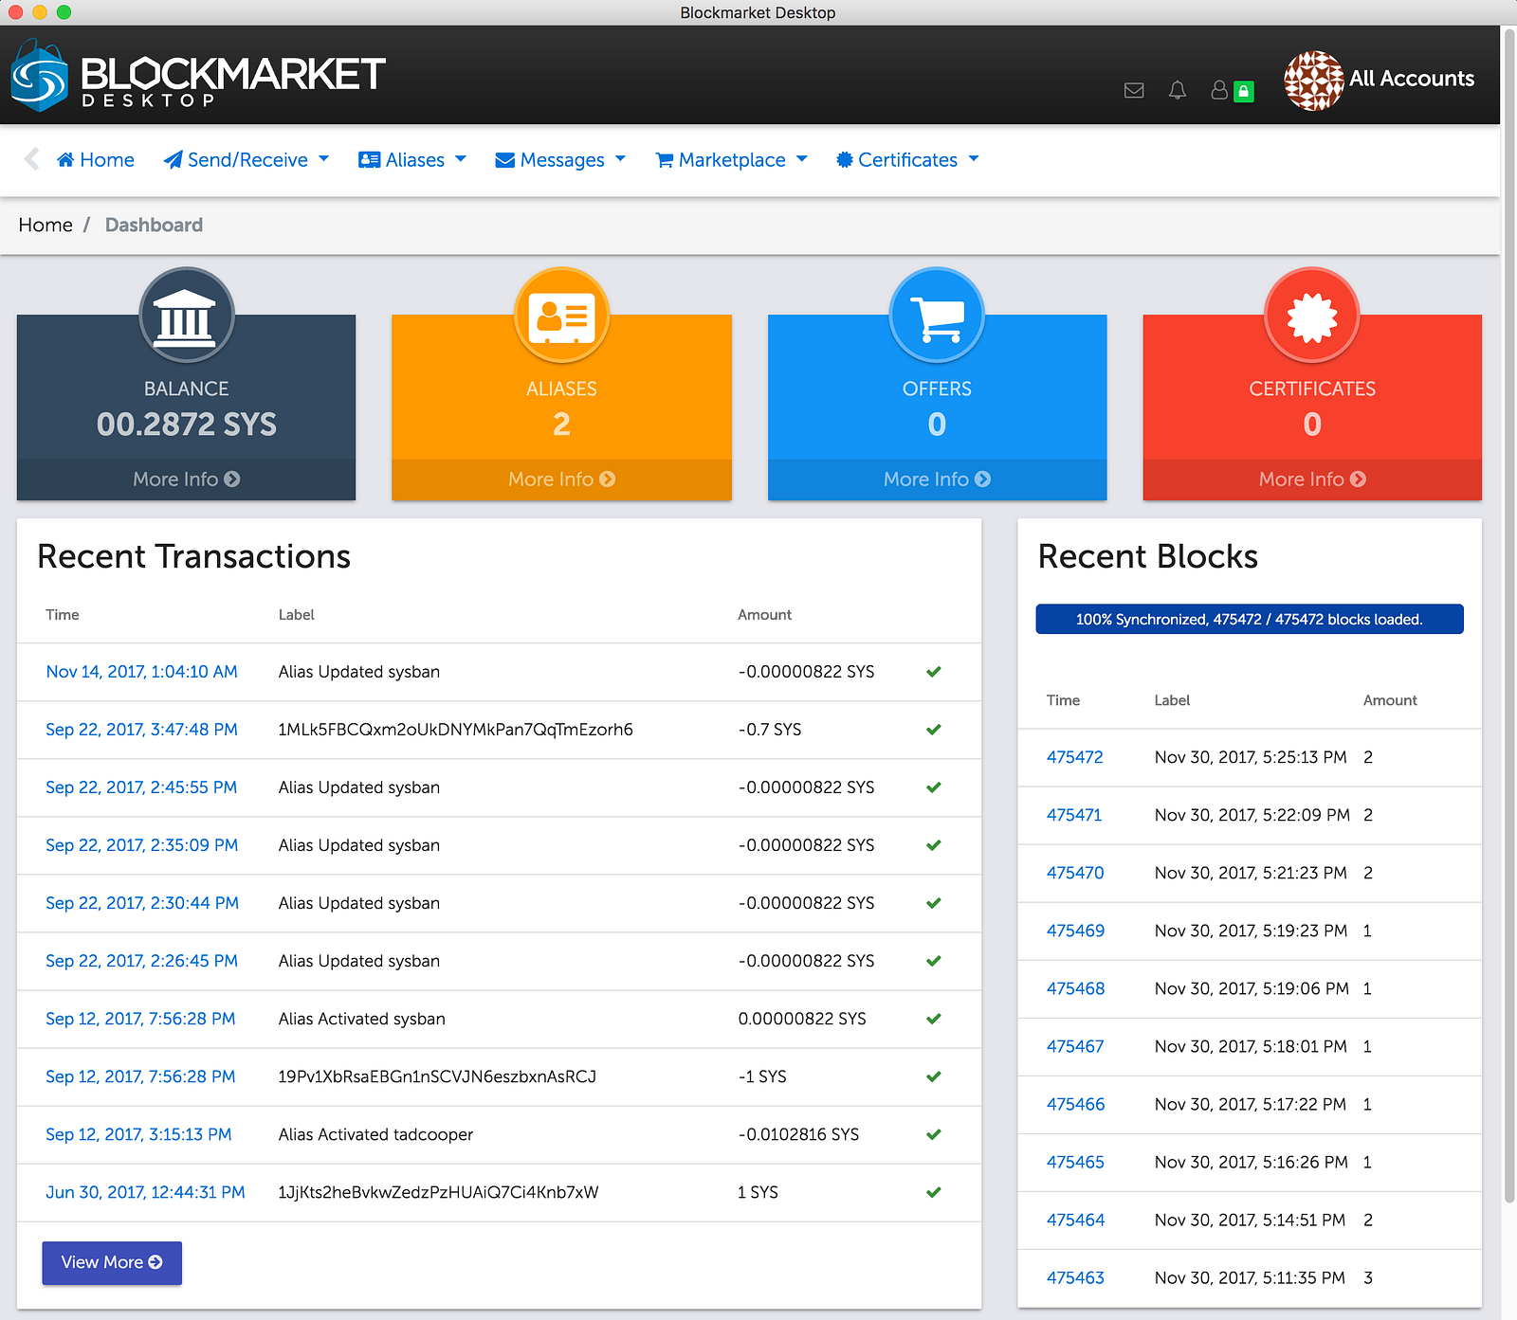Click the Blockmarket Desktop logo
1517x1320 pixels.
pyautogui.click(x=197, y=76)
